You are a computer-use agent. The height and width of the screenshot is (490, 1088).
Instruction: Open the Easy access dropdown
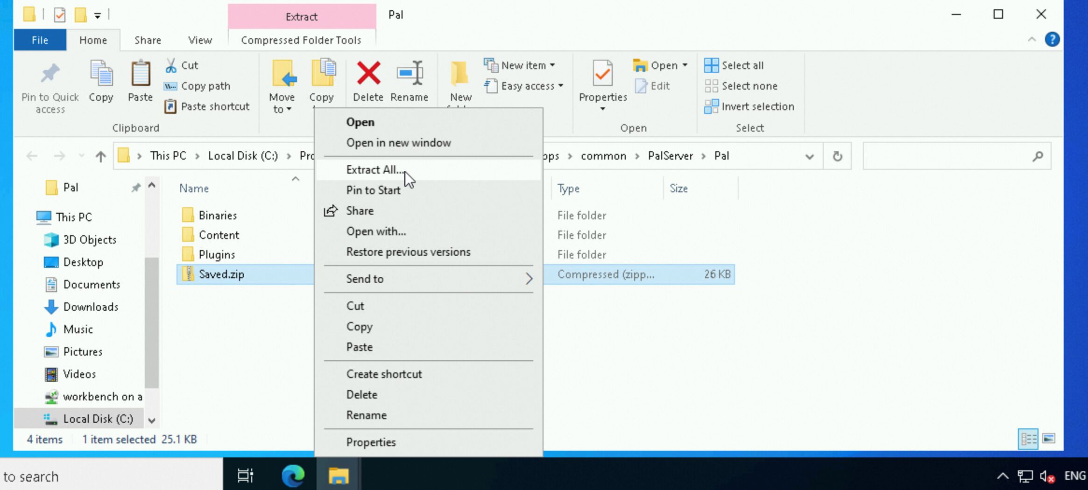click(524, 86)
